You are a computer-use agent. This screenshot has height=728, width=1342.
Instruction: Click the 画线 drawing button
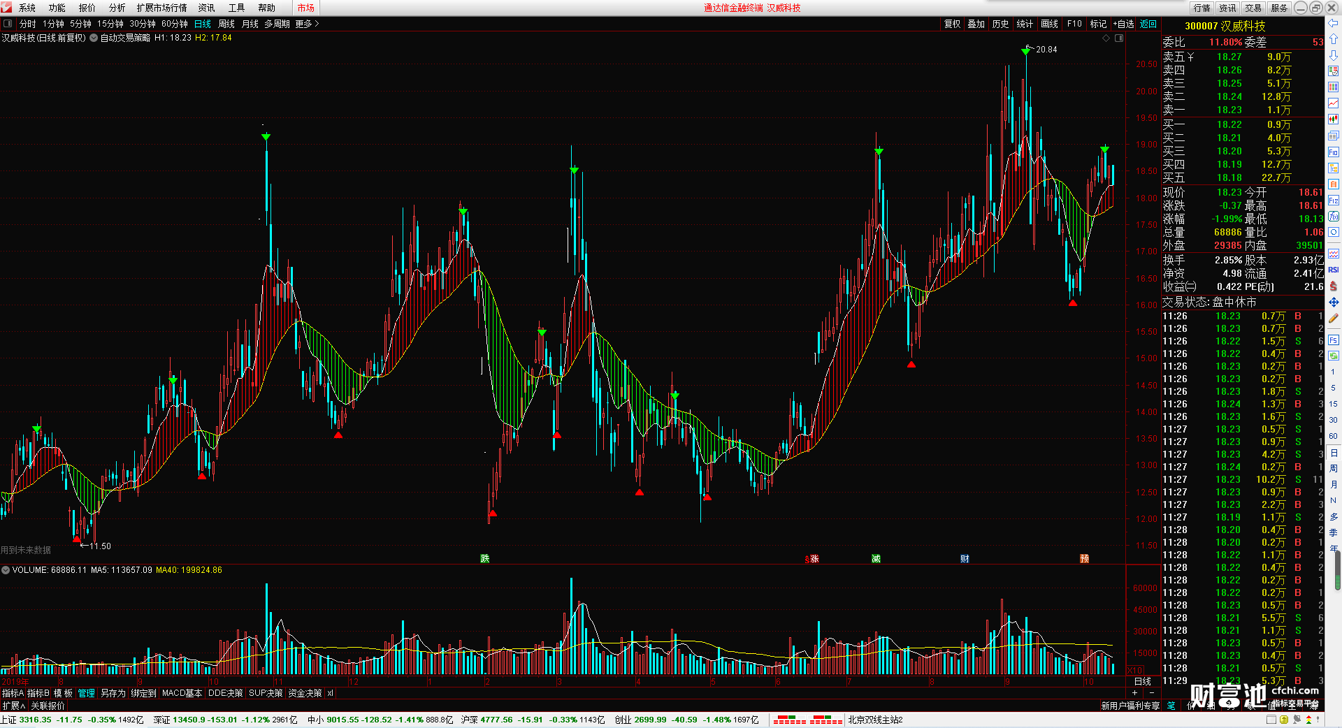(1050, 24)
